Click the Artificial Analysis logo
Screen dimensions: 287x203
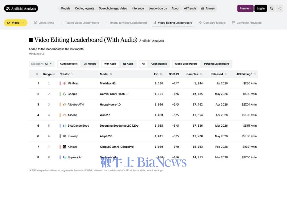click(21, 9)
